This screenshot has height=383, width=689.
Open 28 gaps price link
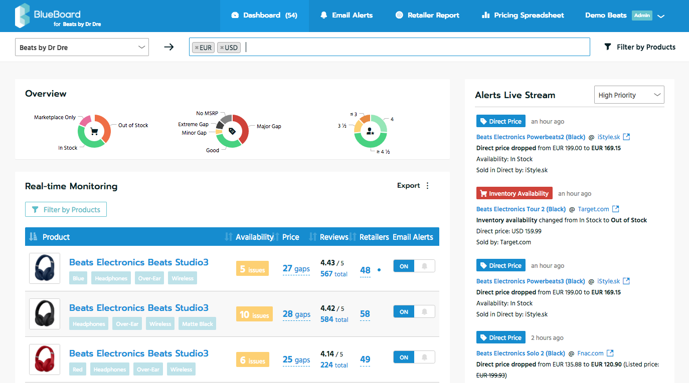(x=296, y=314)
